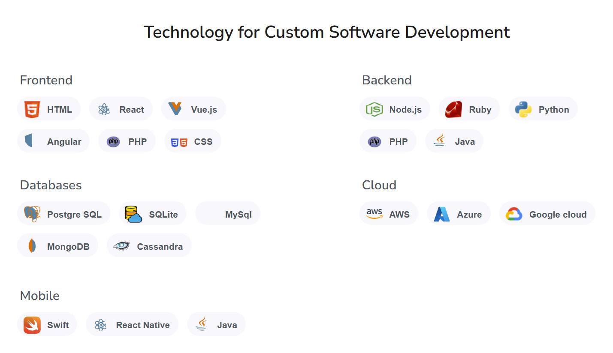Click the Python snake logo icon
Viewport: 613px width, 353px height.
click(523, 110)
